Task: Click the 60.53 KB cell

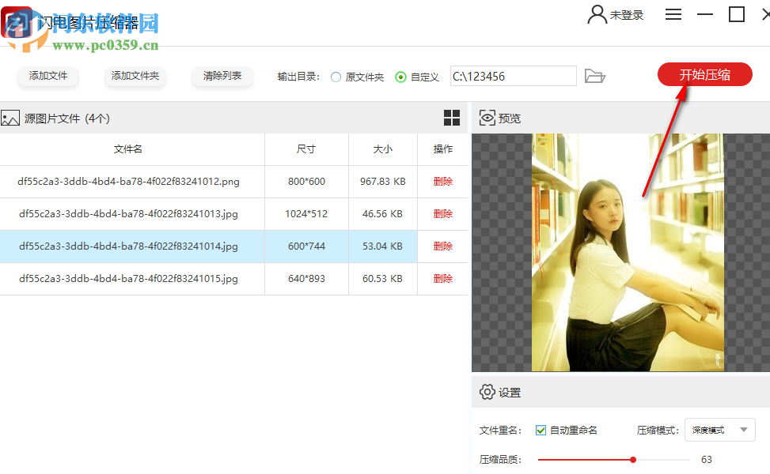Action: click(382, 278)
